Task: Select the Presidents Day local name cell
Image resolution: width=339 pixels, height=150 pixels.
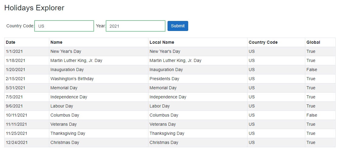Action: click(x=164, y=79)
